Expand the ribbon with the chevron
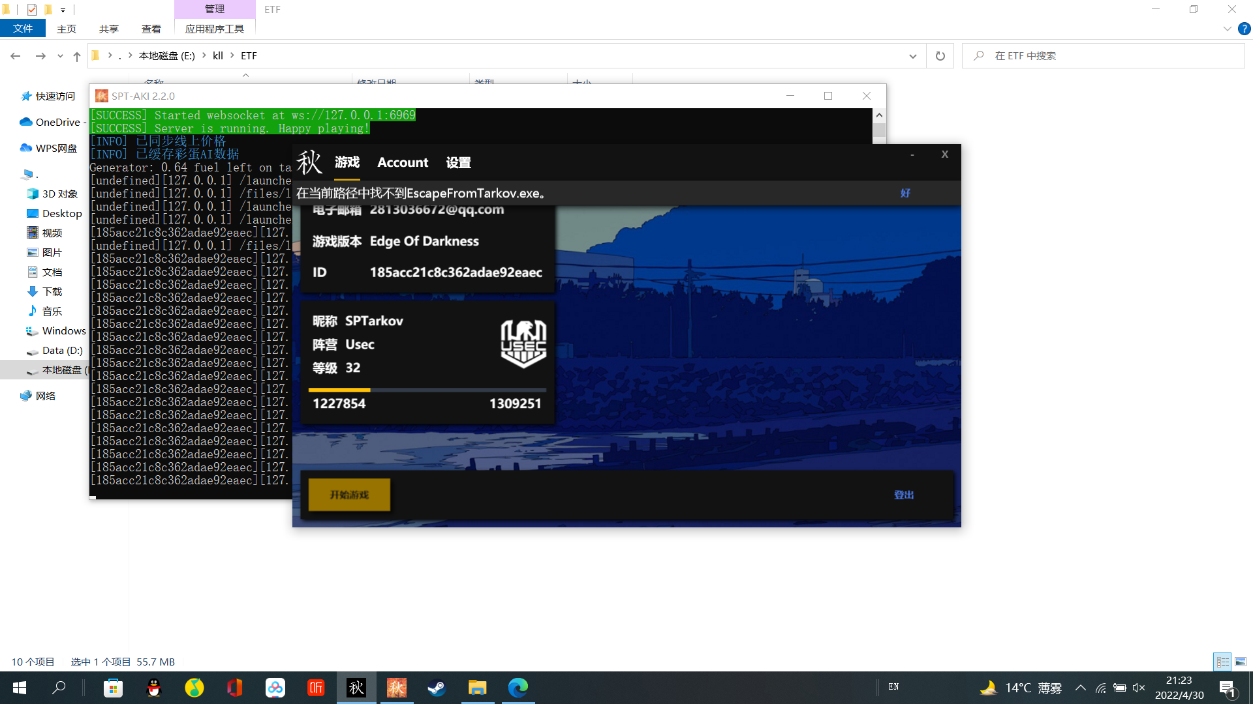This screenshot has height=704, width=1253. click(1227, 29)
